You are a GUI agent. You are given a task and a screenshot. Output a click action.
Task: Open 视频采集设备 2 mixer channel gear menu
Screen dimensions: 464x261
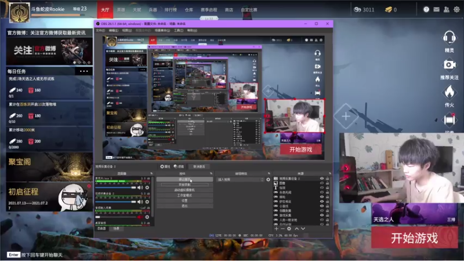coord(147,202)
